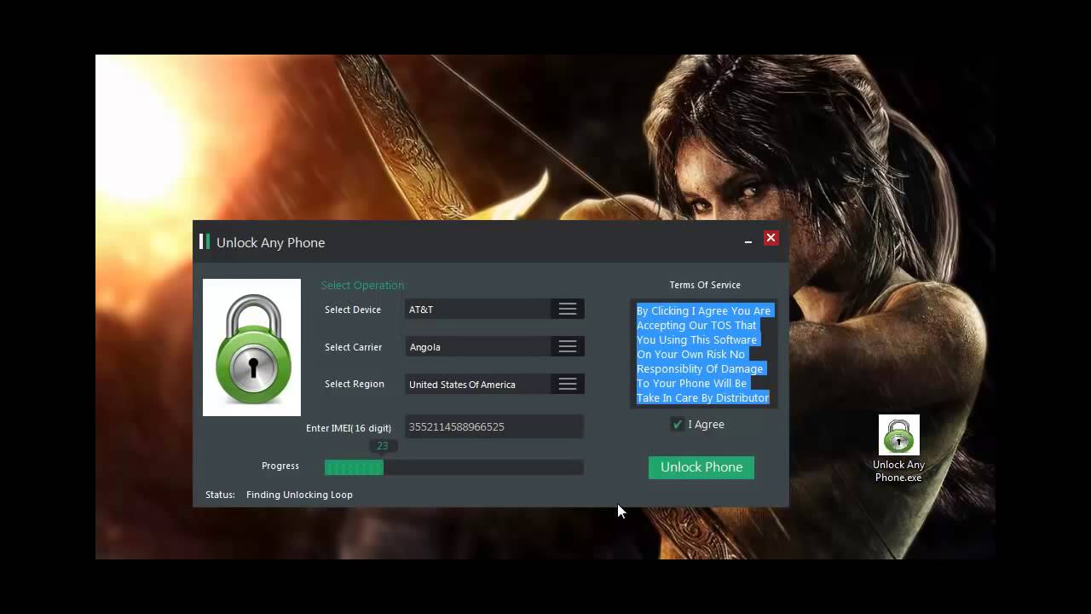
Task: Click the green padlock logo image
Action: (x=251, y=347)
